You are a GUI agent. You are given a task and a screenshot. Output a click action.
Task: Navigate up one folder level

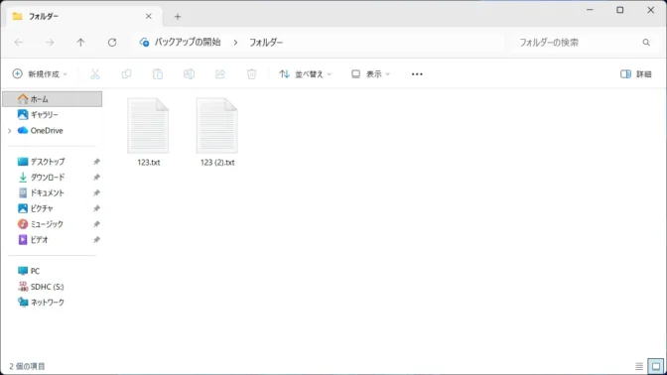80,42
